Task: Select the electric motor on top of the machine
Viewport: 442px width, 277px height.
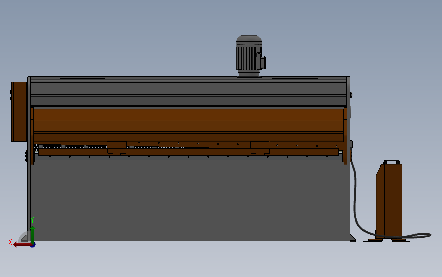Action: [250, 56]
